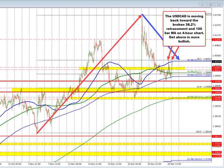Click the 31 Oct 05:00 time label

(x=15, y=164)
